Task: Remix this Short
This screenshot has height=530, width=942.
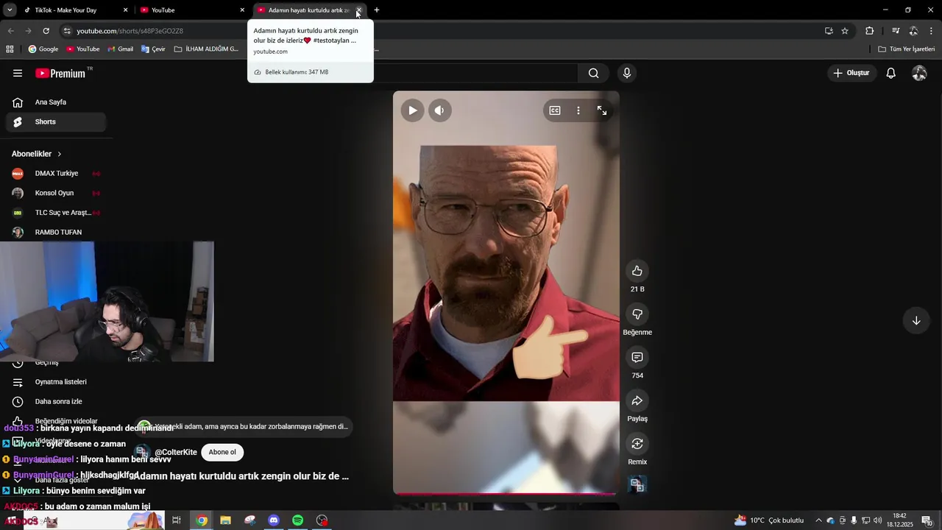Action: (637, 444)
